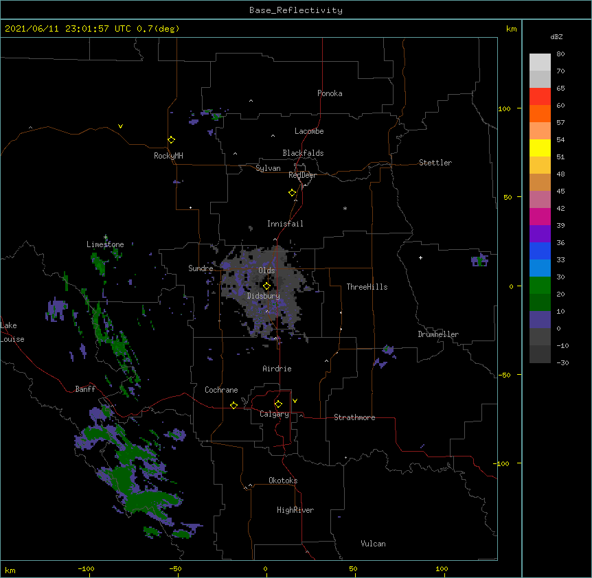Click the Innisfail label

(x=285, y=224)
